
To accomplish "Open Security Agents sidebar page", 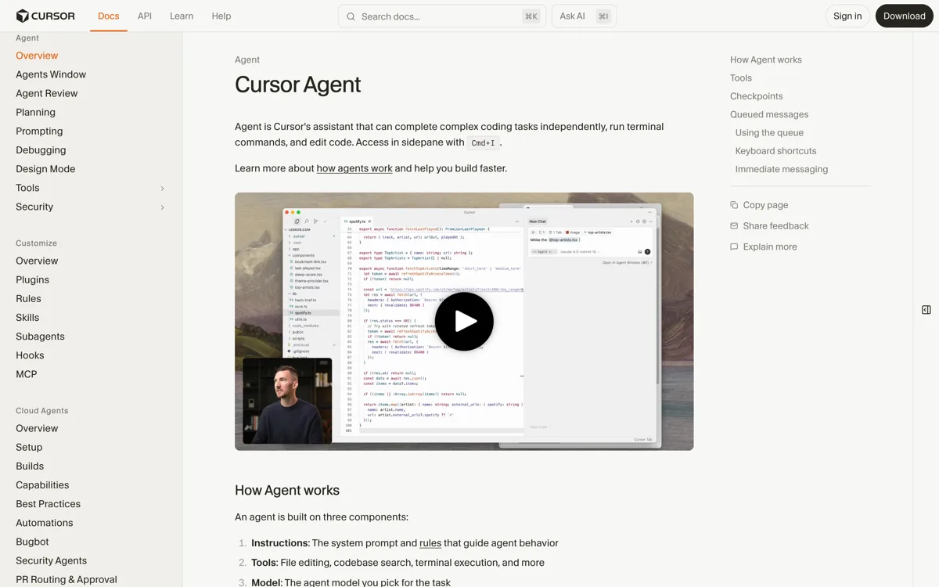I will point(51,560).
